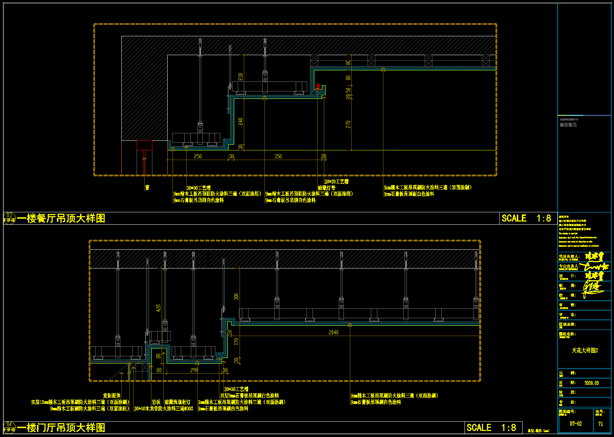The image size is (614, 437).
Task: Click the 250 horizontal dimension
Action: pyautogui.click(x=198, y=156)
